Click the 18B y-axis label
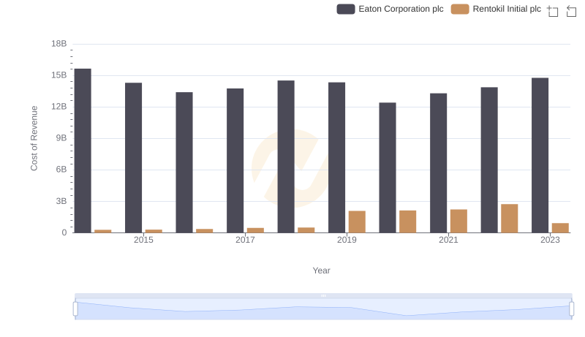The width and height of the screenshot is (585, 337). (x=59, y=44)
